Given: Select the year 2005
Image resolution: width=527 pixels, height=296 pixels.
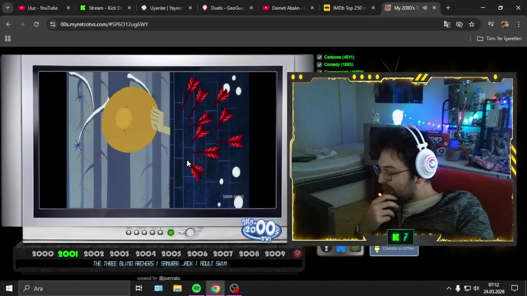Looking at the screenshot, I should point(171,254).
